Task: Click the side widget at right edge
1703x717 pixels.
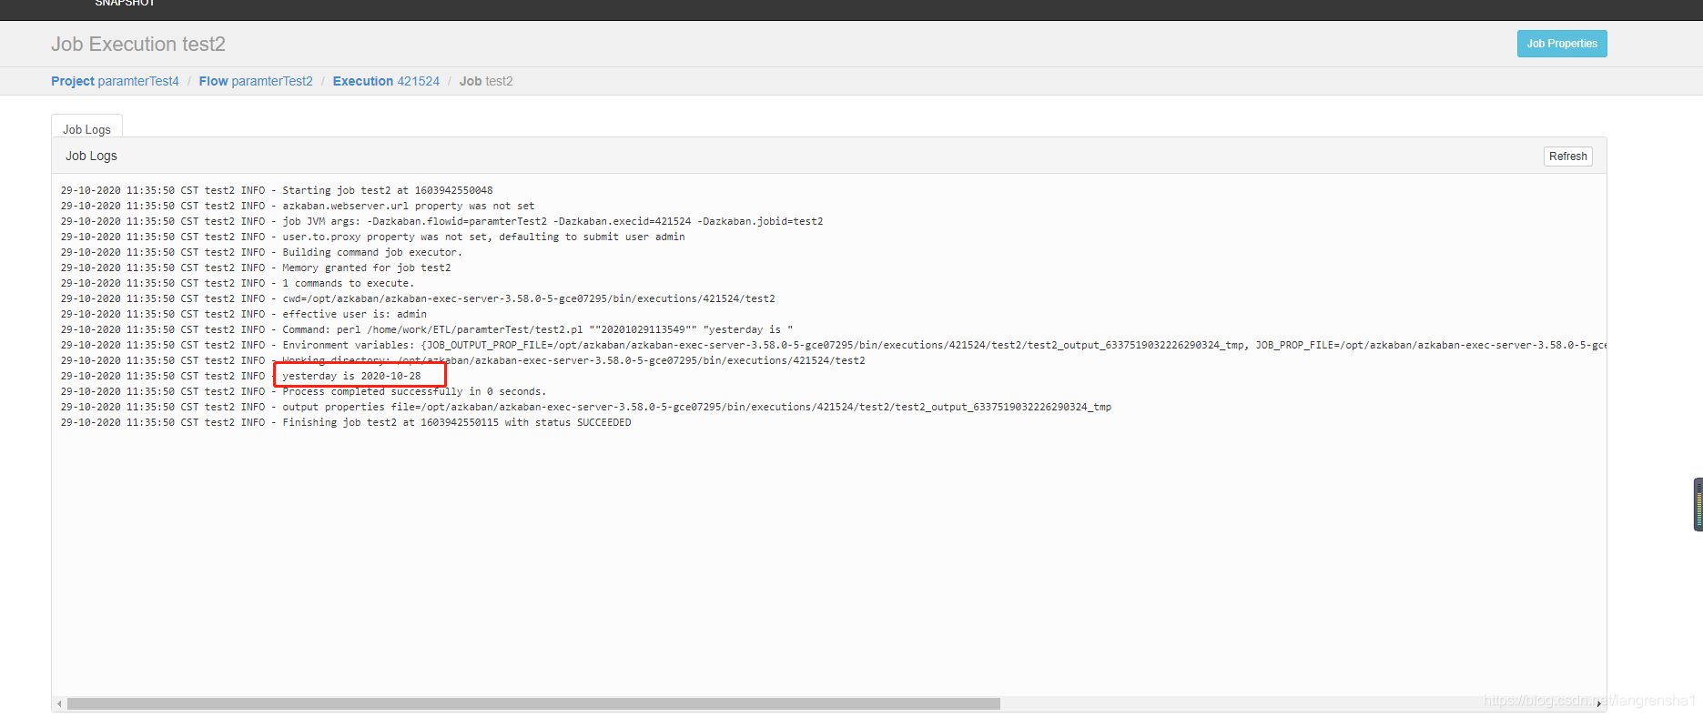Action: point(1698,504)
